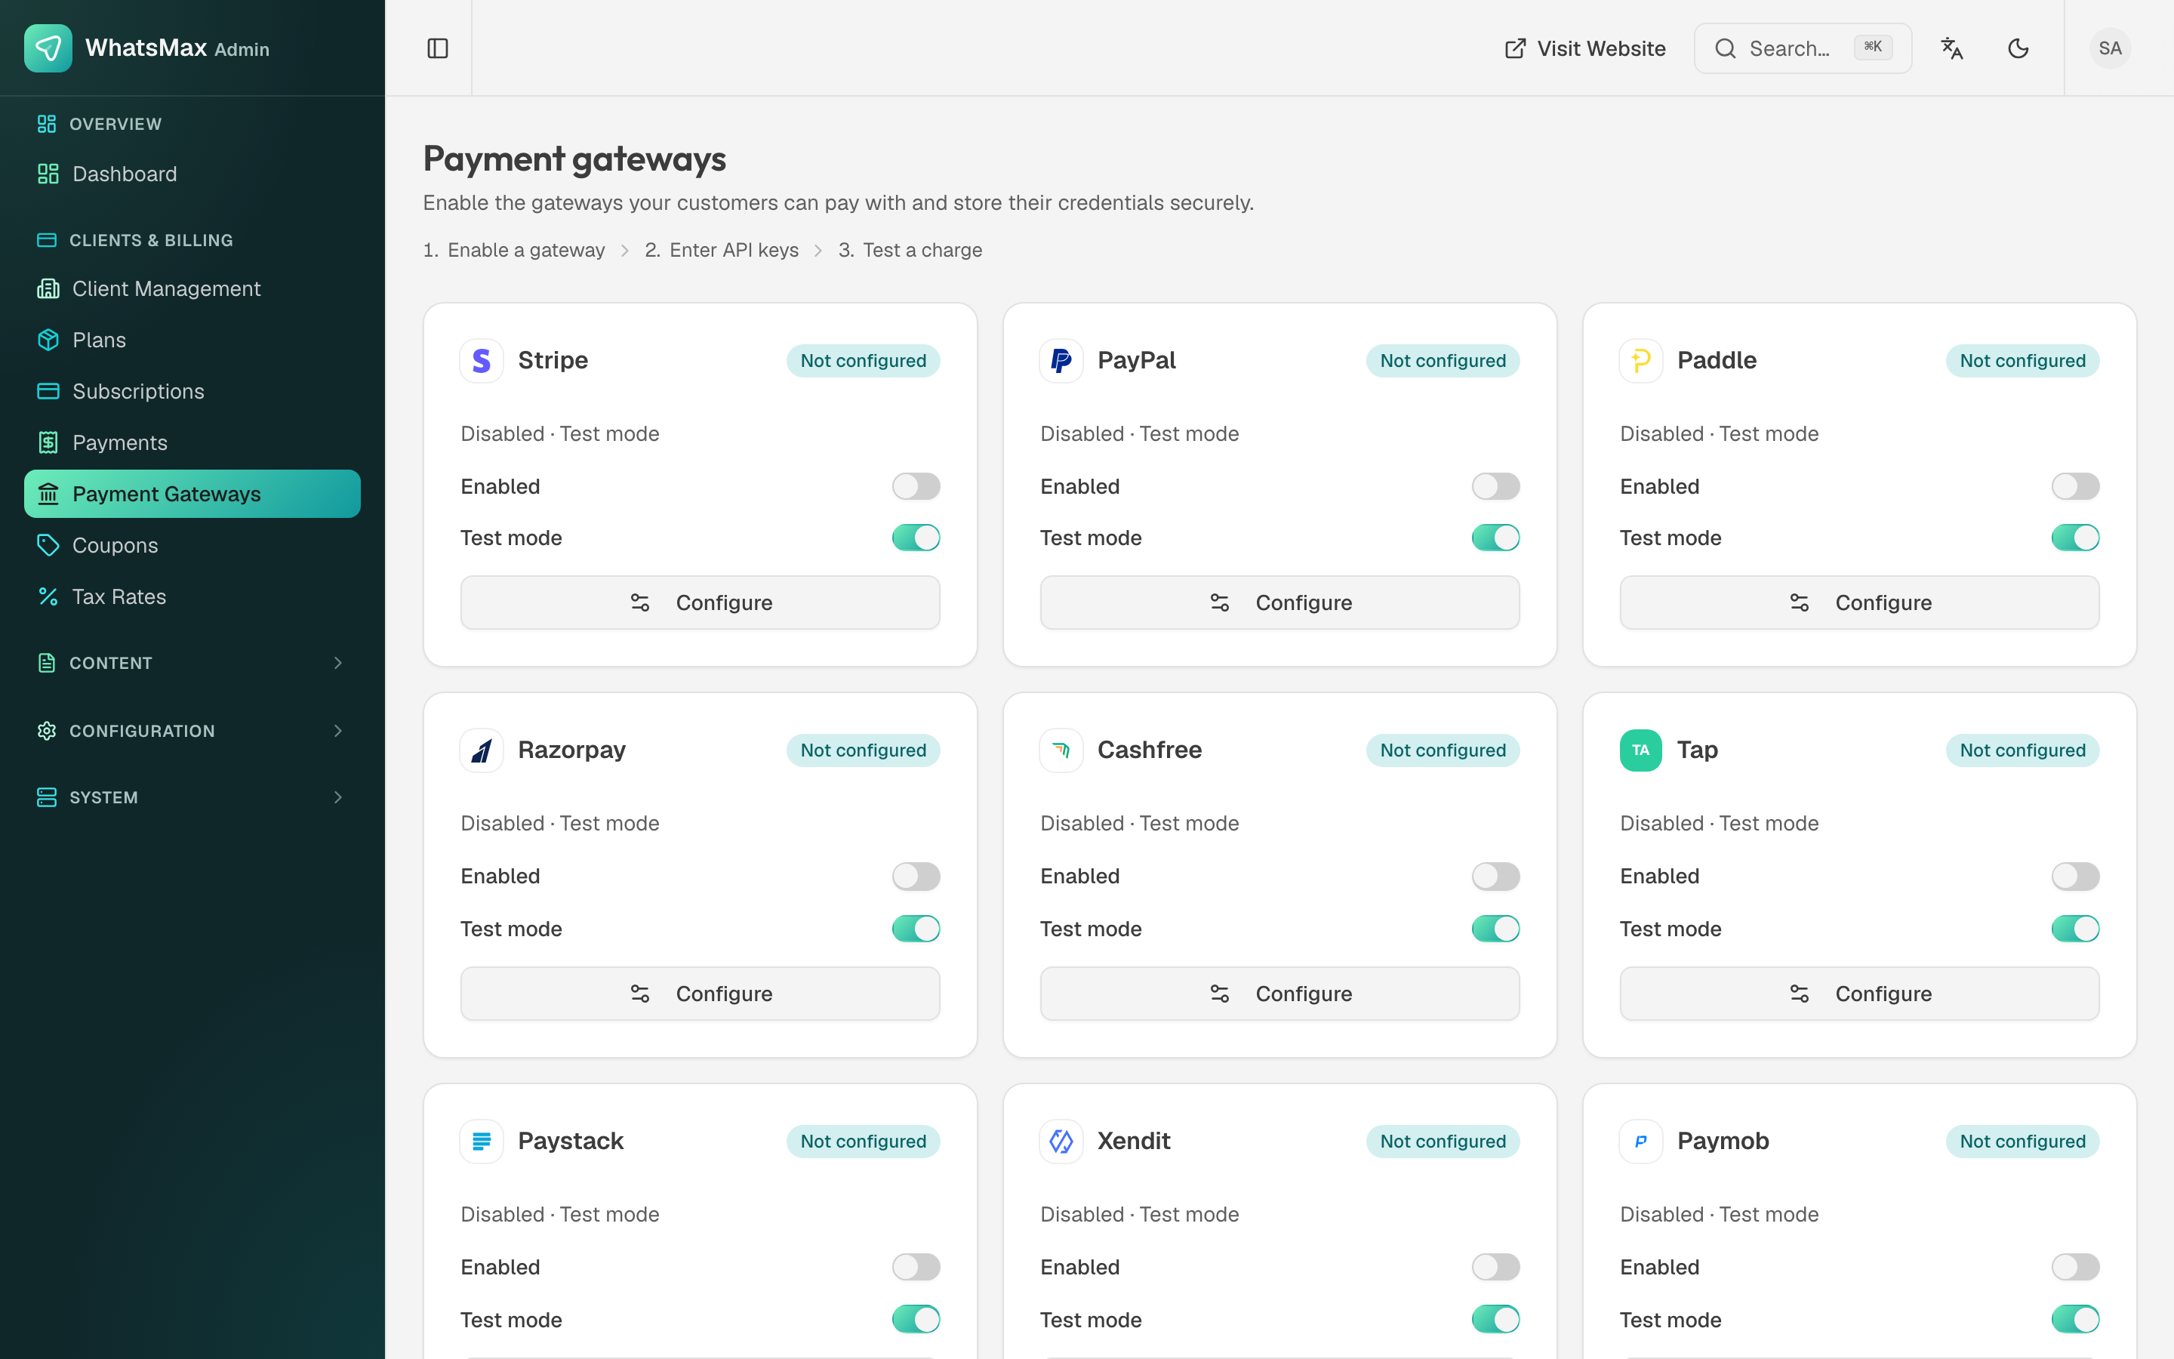Click the Coupons tag icon
The width and height of the screenshot is (2174, 1359).
48,544
